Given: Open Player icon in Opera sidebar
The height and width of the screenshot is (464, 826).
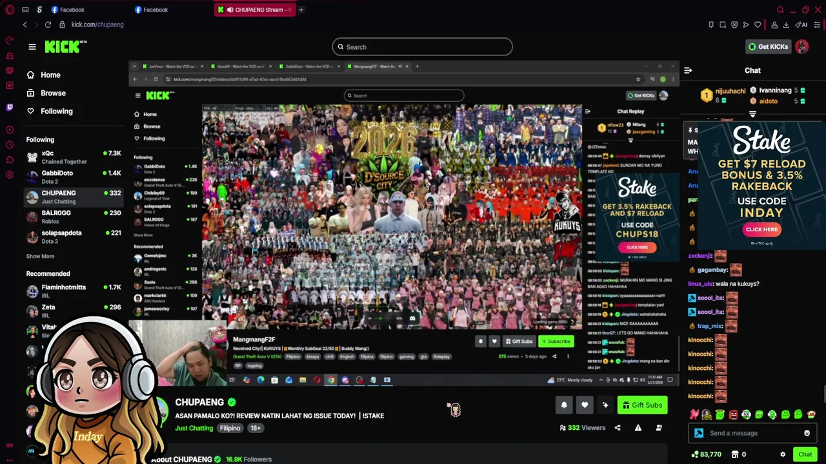Looking at the screenshot, I should [9, 130].
